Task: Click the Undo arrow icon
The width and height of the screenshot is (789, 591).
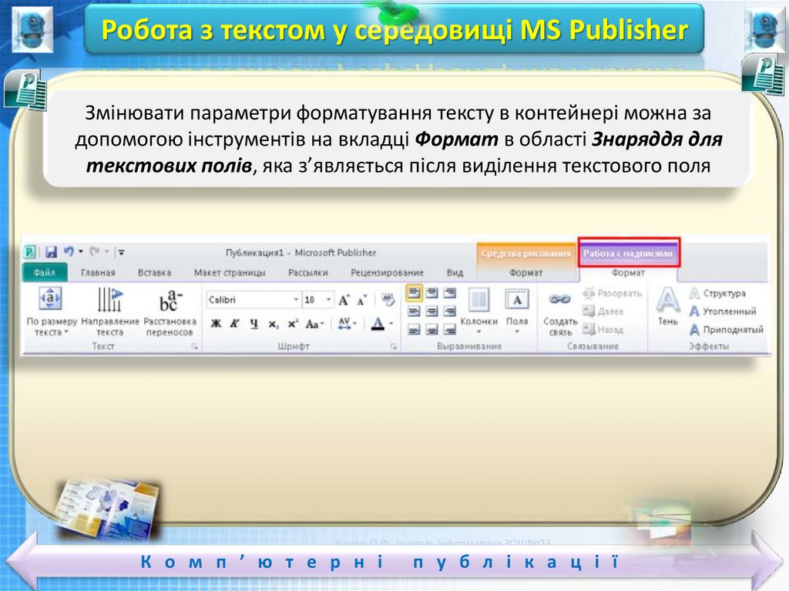Action: (69, 252)
